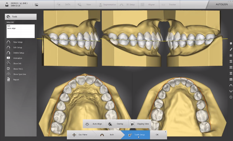Select the fourth jaw view icon
The width and height of the screenshot is (233, 141).
point(231,79)
